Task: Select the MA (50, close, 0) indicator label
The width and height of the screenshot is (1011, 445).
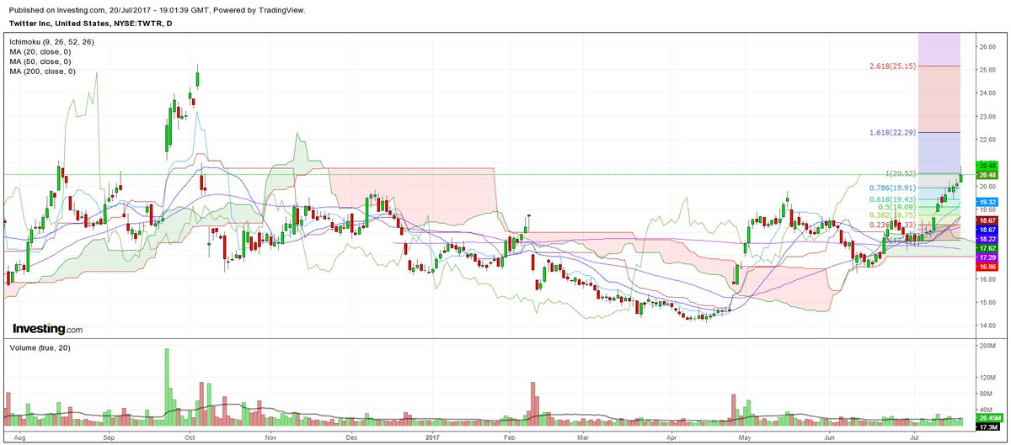Action: [x=40, y=61]
